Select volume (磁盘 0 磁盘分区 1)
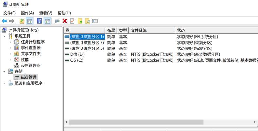 [87, 37]
